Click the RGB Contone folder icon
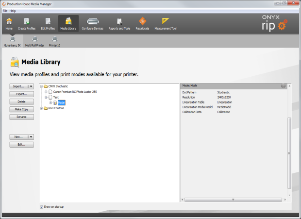Viewport: 301px width, 219px height. [x=46, y=108]
